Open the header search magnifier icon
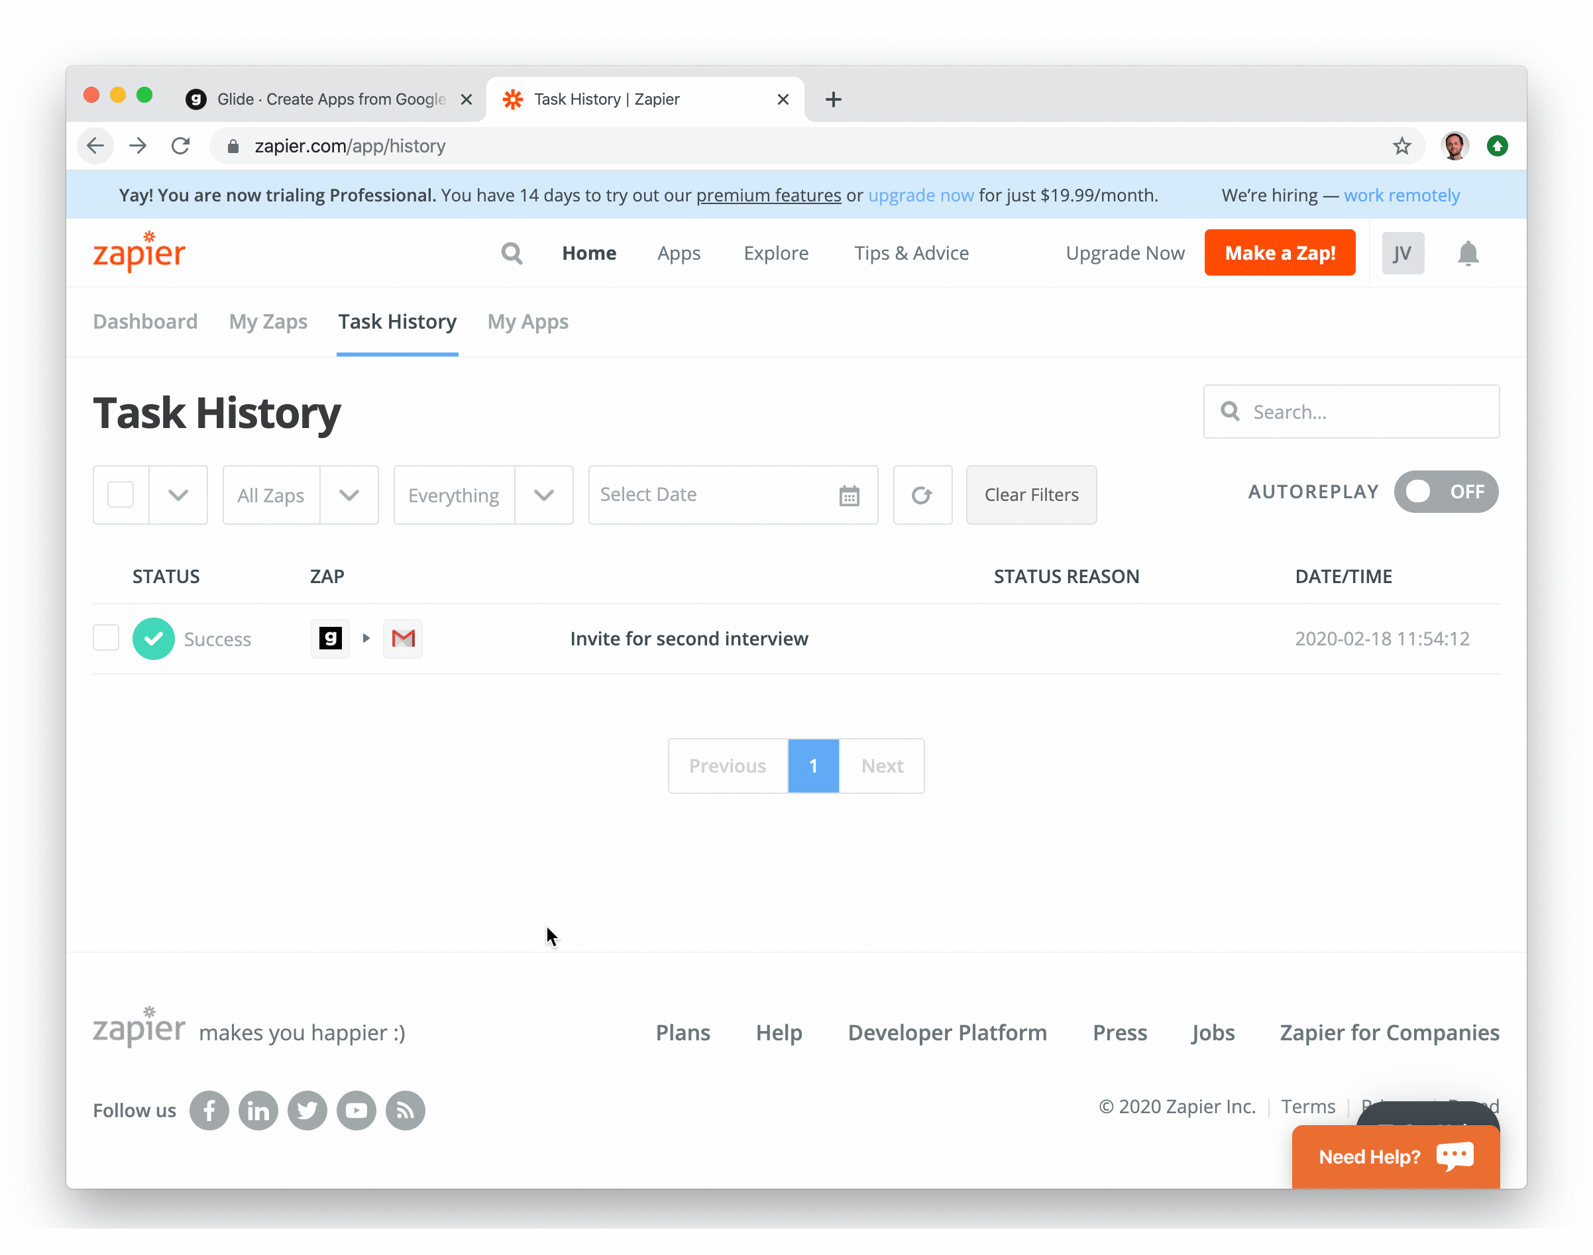The image size is (1593, 1255). tap(512, 254)
